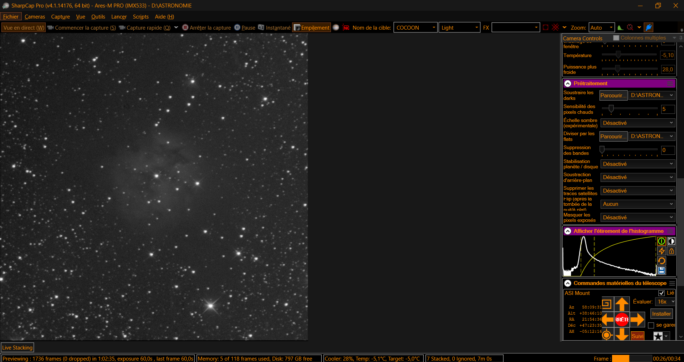Image resolution: width=684 pixels, height=362 pixels.
Task: Switch to the Live Stacking tab
Action: 17,347
